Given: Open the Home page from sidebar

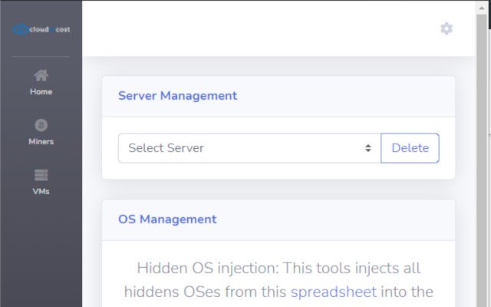Looking at the screenshot, I should click(41, 83).
